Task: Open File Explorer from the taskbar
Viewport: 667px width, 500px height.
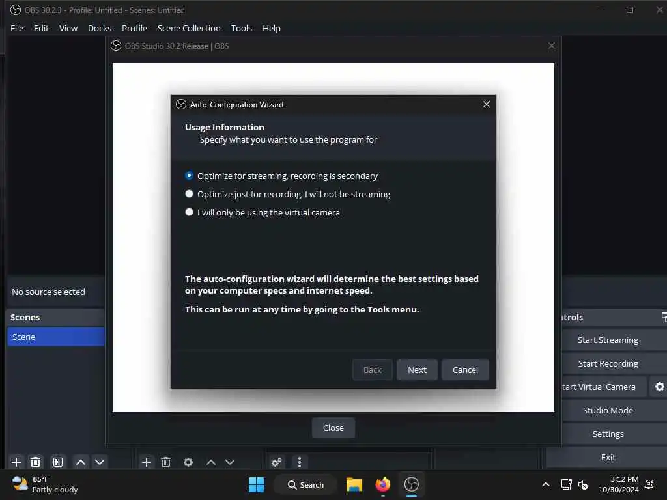Action: coord(354,484)
